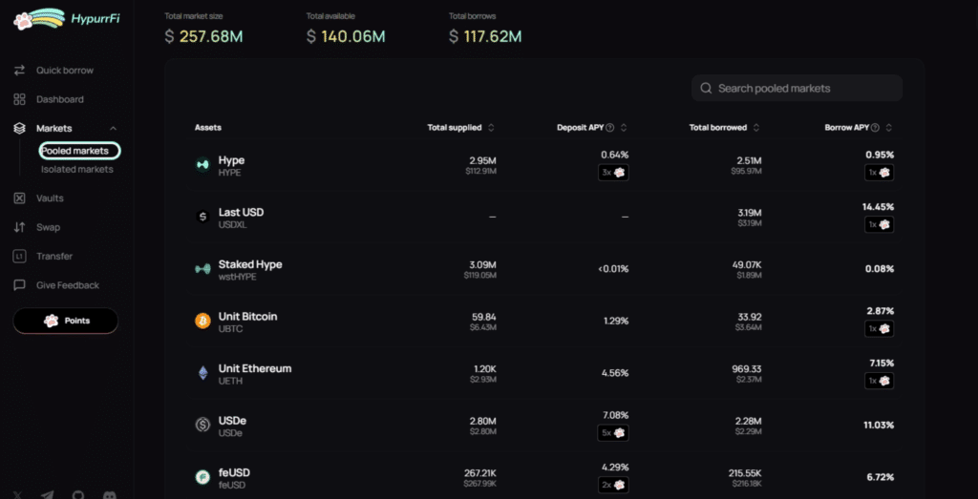This screenshot has height=499, width=978.
Task: Click the search magnifier icon
Action: click(706, 89)
